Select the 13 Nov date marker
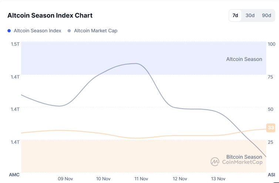279x183 pixels. (x=218, y=179)
